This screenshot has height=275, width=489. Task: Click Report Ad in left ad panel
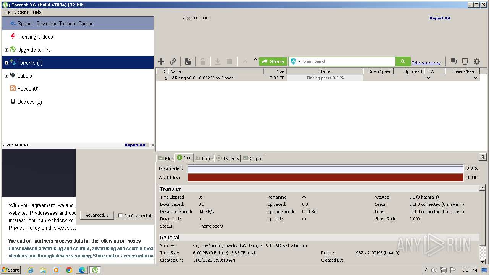135,145
